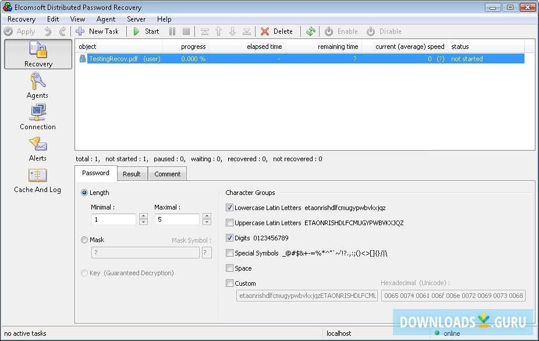The height and width of the screenshot is (341, 539).
Task: Select the Length radio button
Action: (84, 193)
